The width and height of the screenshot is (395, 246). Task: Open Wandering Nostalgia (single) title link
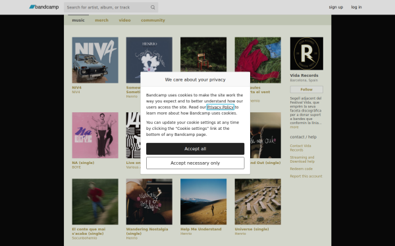(147, 231)
